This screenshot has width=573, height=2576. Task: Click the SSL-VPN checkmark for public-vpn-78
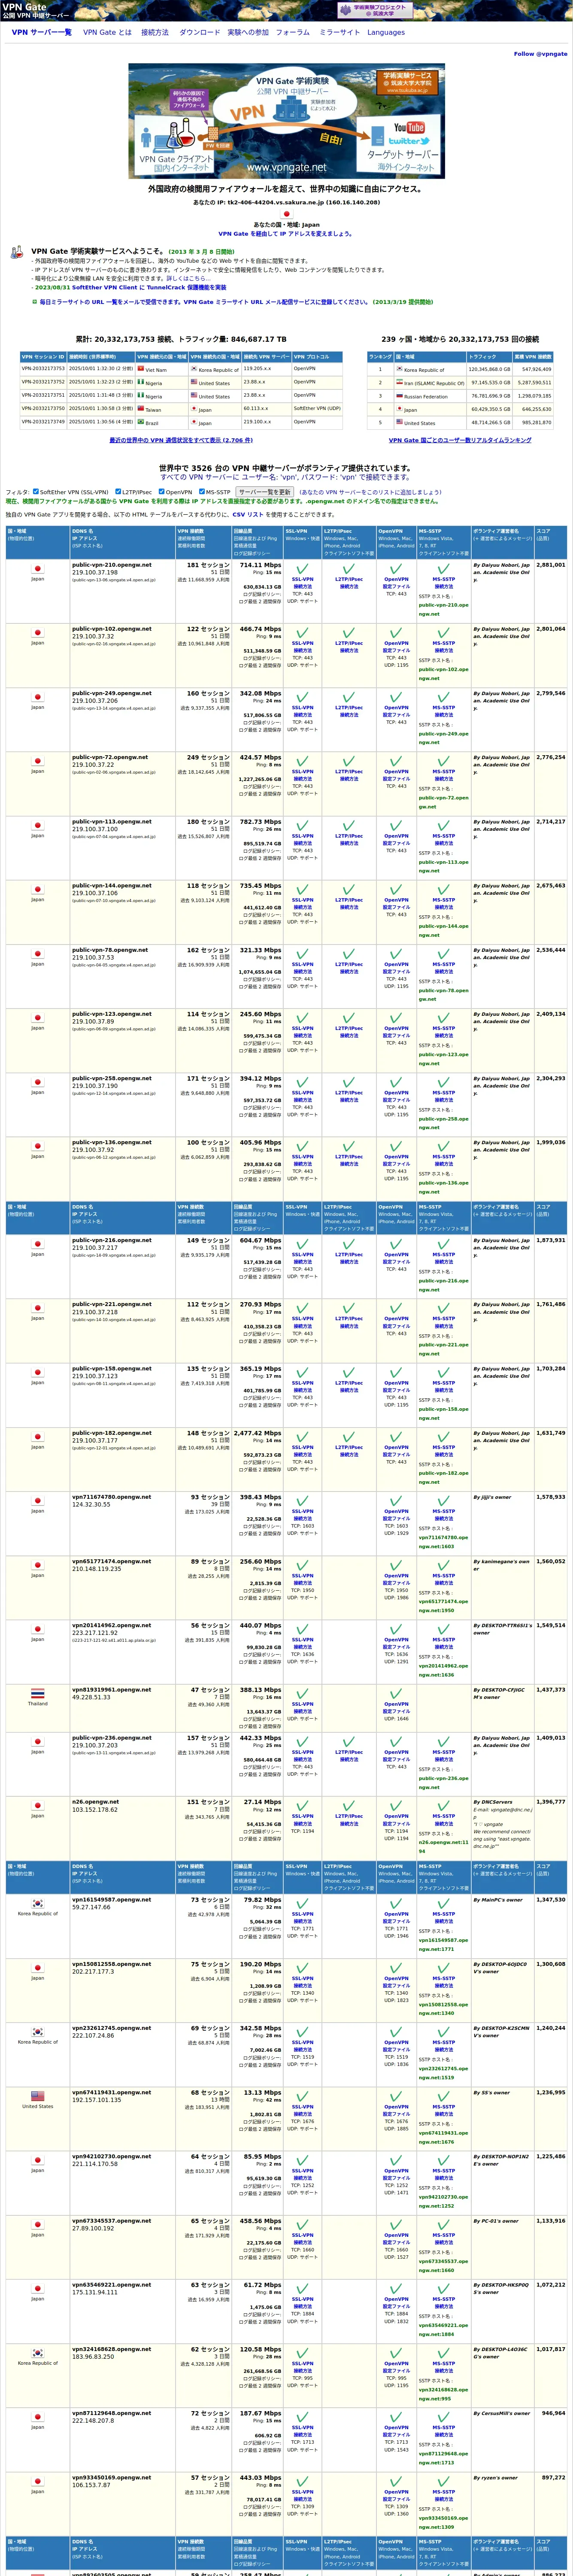pos(302,954)
